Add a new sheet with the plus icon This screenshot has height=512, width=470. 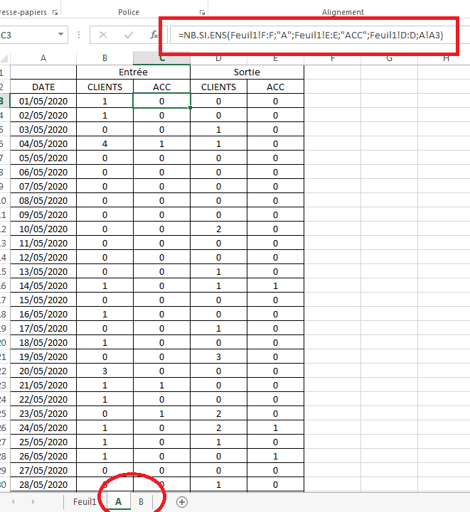pos(182,501)
